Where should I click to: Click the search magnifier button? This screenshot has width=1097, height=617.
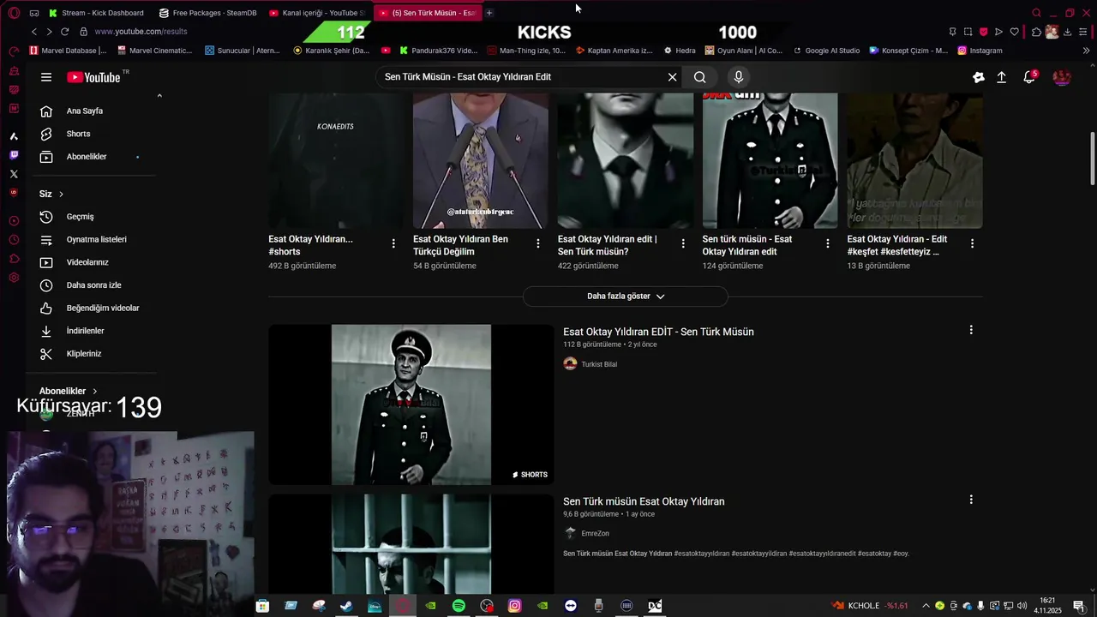[700, 77]
